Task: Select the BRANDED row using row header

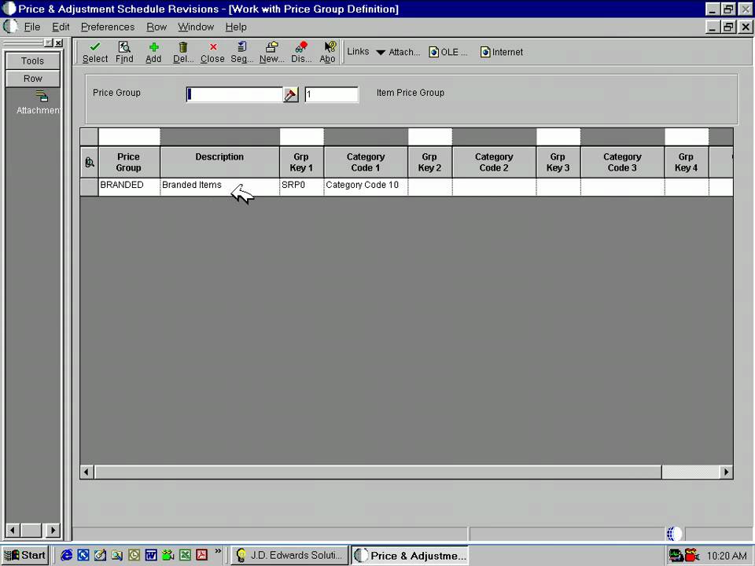Action: click(89, 187)
